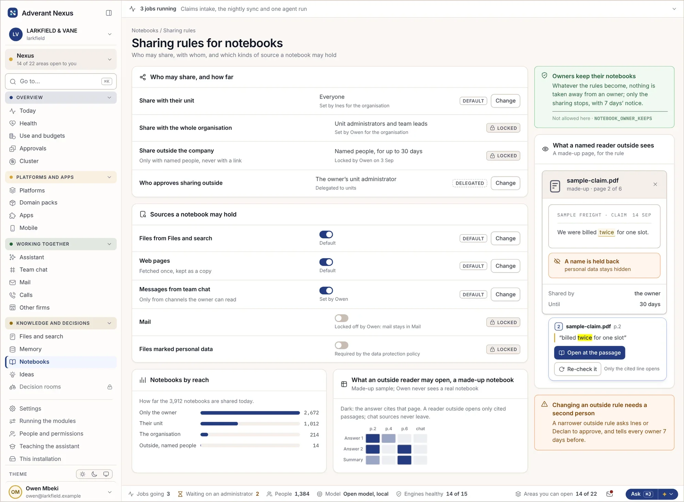The width and height of the screenshot is (684, 502).
Task: Click the Only the owner reach bar
Action: pos(250,413)
